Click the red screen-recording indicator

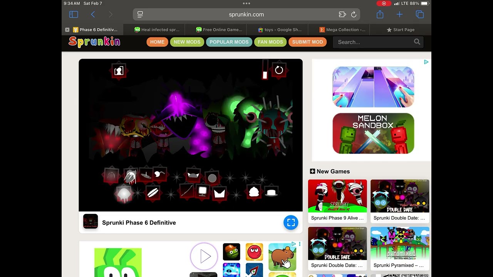[x=384, y=3]
